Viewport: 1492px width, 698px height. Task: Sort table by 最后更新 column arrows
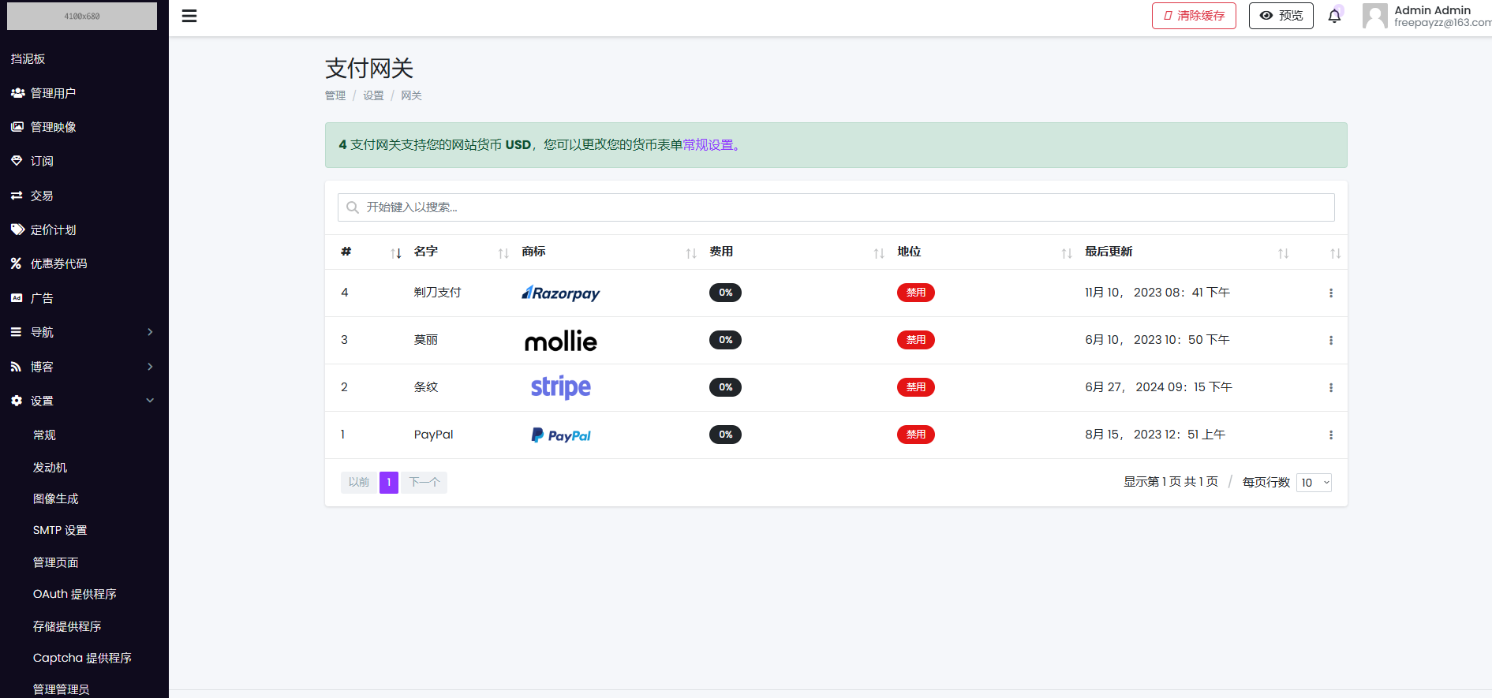1284,253
